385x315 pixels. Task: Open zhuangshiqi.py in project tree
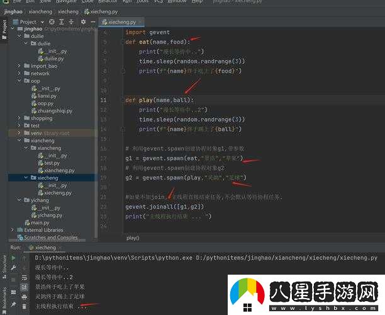(52, 111)
